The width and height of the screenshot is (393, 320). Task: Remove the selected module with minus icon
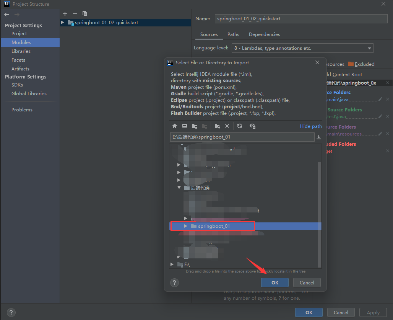tap(75, 14)
